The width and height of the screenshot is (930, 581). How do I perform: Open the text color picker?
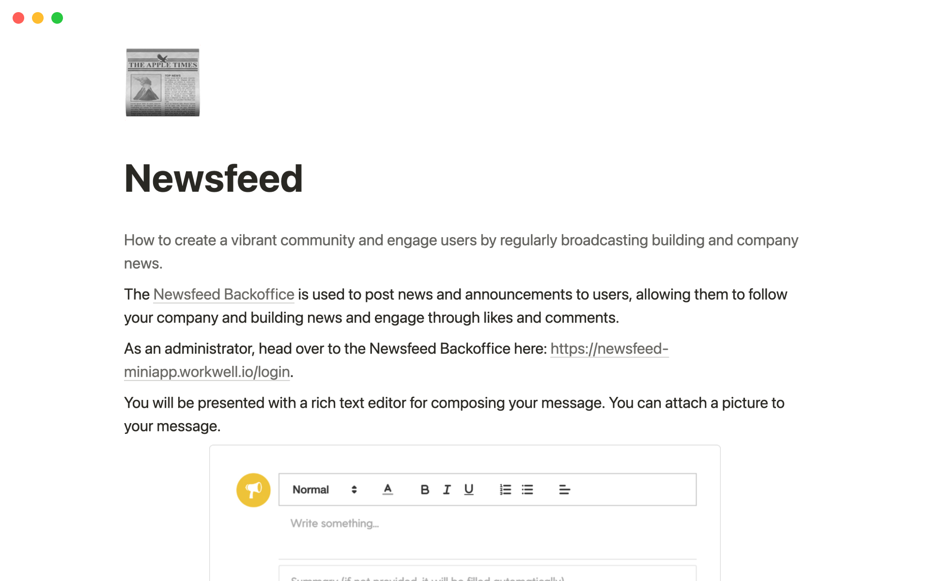tap(387, 489)
